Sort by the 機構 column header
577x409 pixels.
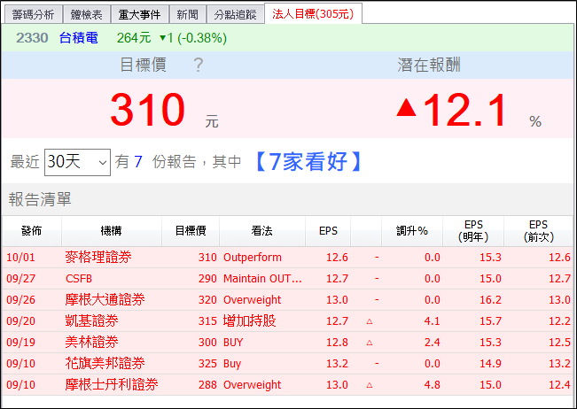(x=111, y=231)
